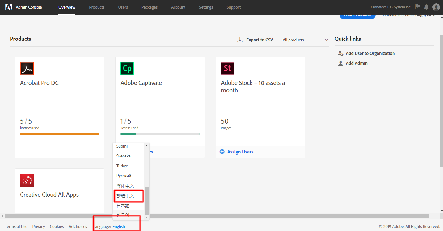Click the Add Admin person icon

(340, 63)
